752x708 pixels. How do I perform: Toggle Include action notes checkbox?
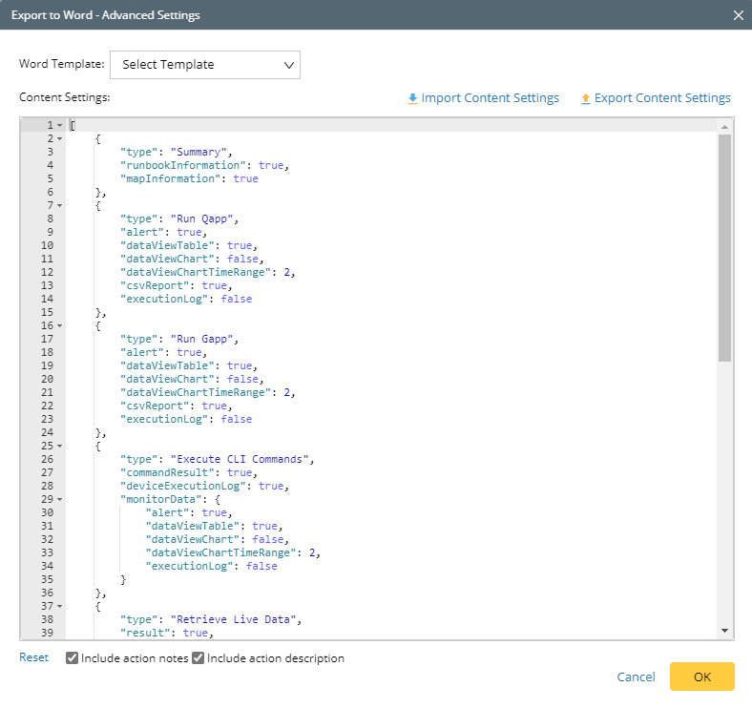(73, 658)
